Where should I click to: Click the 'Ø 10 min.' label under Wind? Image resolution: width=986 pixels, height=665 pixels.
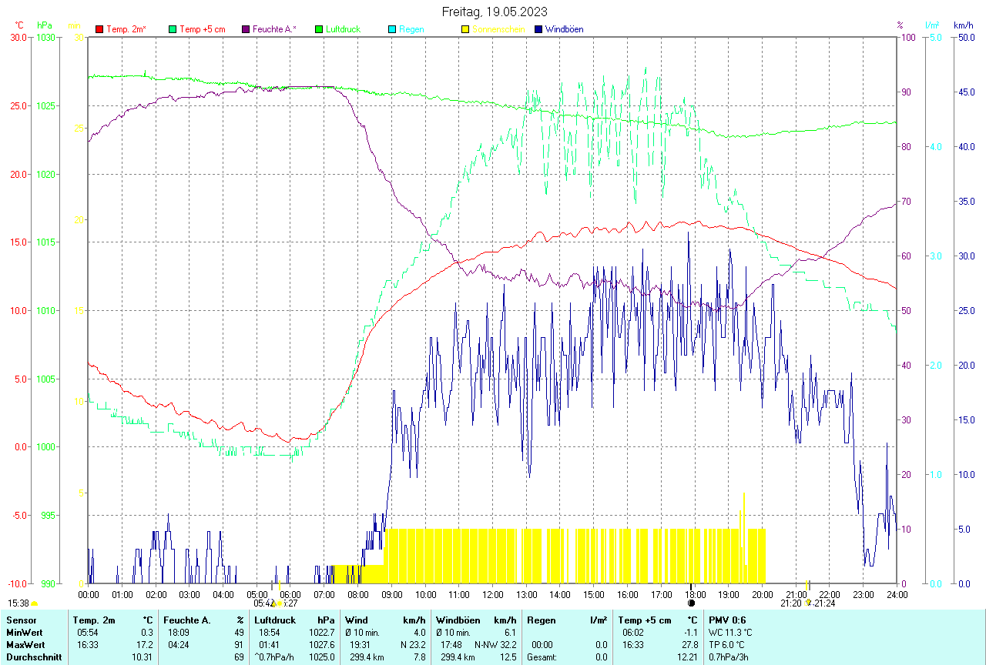364,633
